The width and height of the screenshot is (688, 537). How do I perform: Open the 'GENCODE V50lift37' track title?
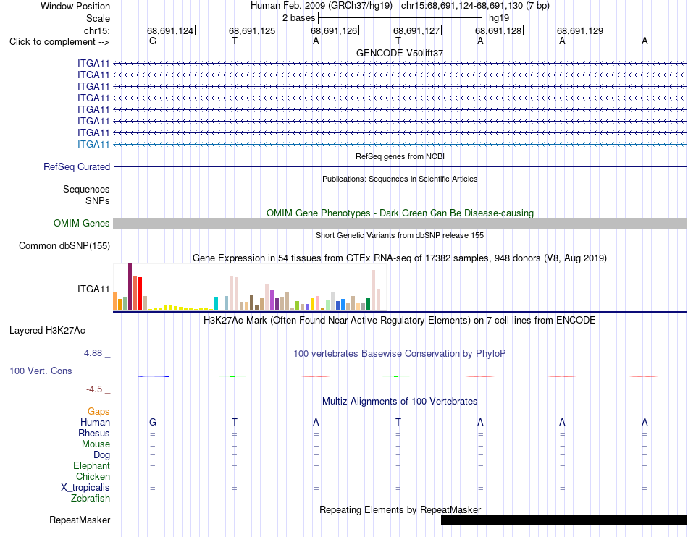pos(400,53)
